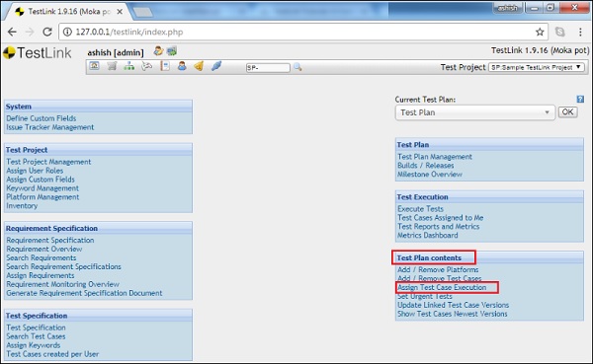This screenshot has height=364, width=593.
Task: Open the Events bell toolbar icon
Action: click(x=199, y=66)
